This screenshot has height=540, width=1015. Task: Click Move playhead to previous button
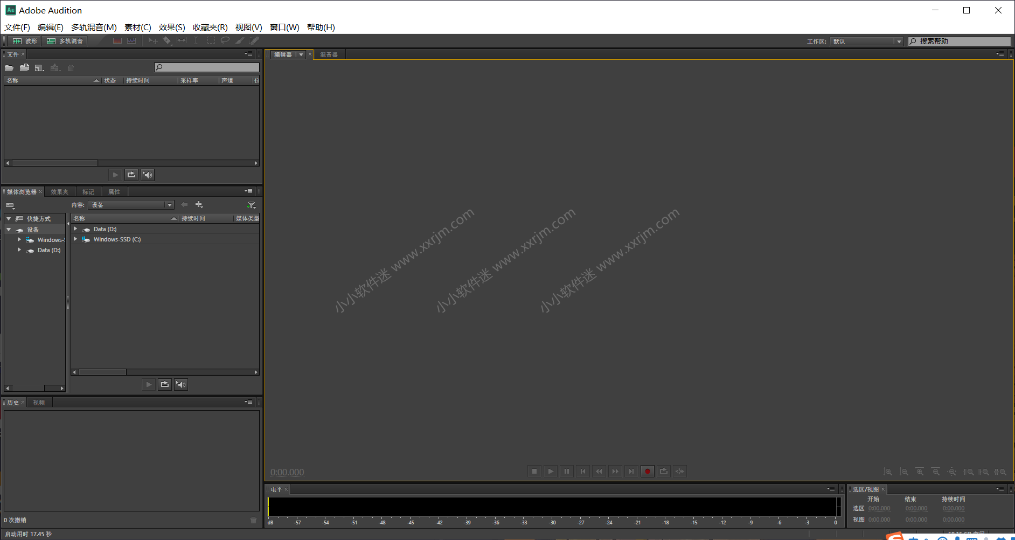[583, 472]
